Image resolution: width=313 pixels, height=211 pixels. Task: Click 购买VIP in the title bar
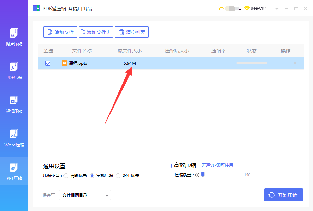[258, 8]
